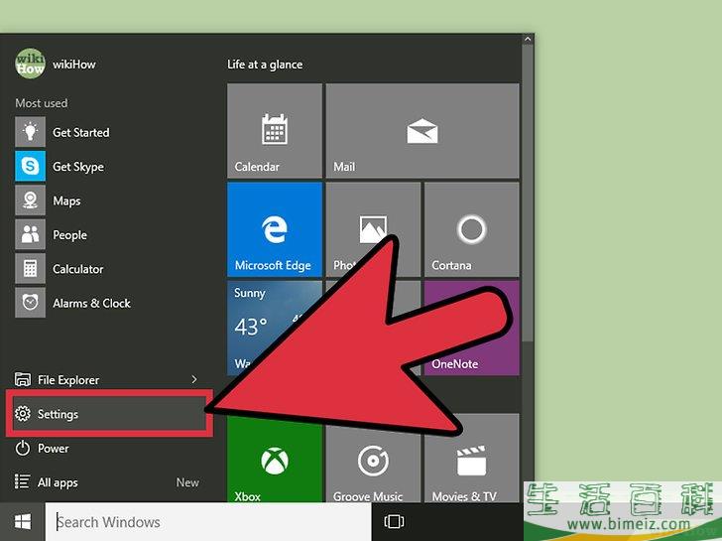Select Get Skype from Most used
Image resolution: width=722 pixels, height=541 pixels.
click(78, 167)
